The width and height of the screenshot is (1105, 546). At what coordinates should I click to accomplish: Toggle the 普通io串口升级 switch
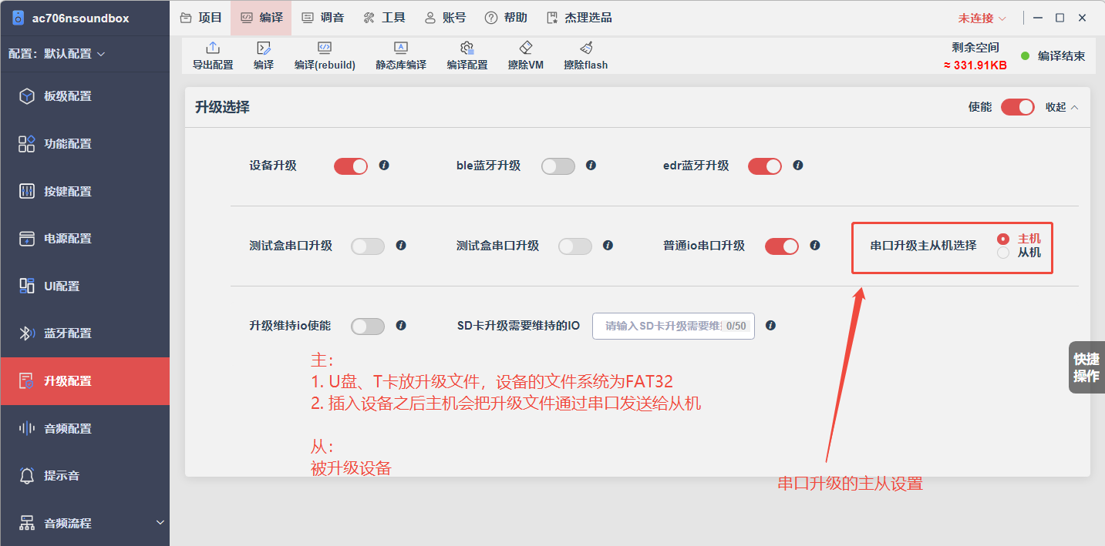click(x=782, y=246)
